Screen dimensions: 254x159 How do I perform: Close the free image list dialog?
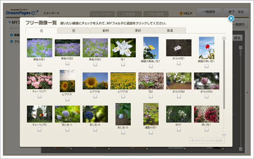click(231, 19)
